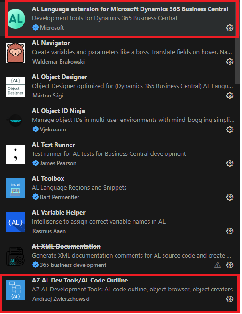Click verified badge next to James Pearson
Image resolution: width=242 pixels, height=314 pixels.
[36, 163]
